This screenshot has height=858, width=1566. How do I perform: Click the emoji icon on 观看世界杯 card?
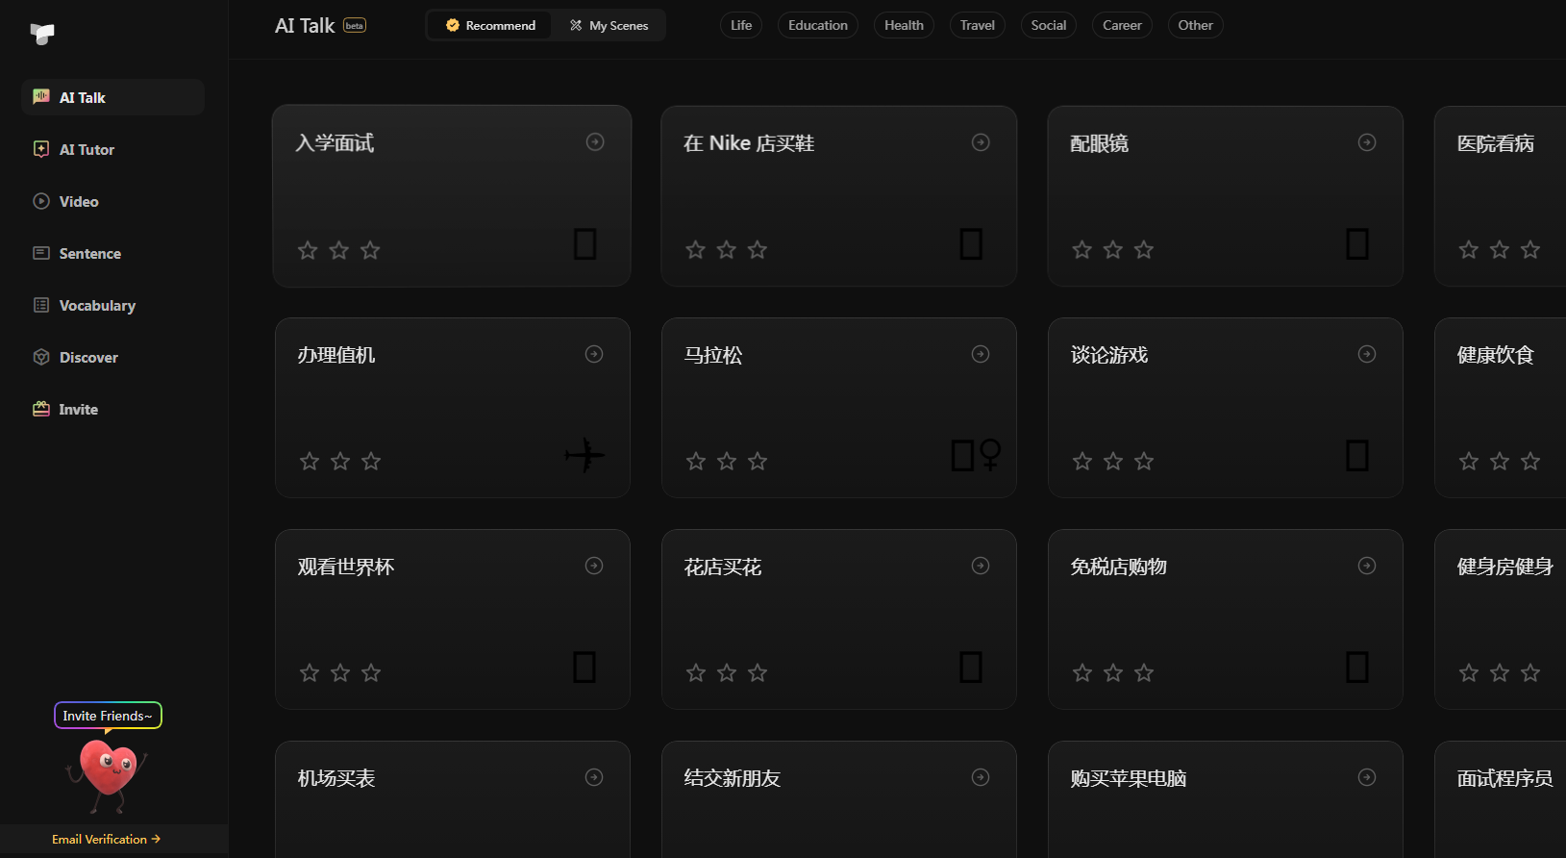(584, 668)
